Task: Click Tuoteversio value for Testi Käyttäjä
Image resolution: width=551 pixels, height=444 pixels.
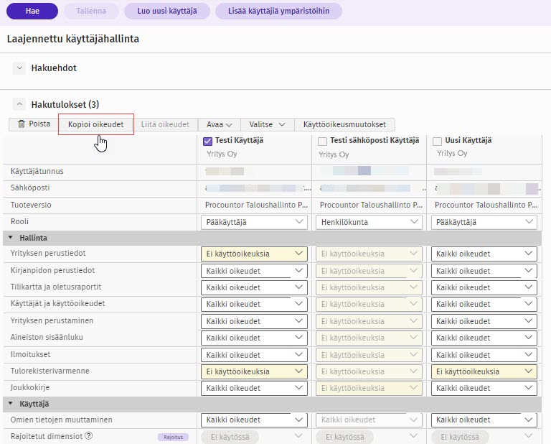Action: point(256,205)
